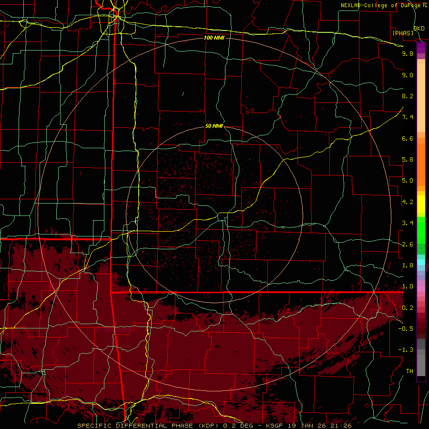Click the 50 NMI range ring label
This screenshot has width=429, height=429.
[x=214, y=126]
